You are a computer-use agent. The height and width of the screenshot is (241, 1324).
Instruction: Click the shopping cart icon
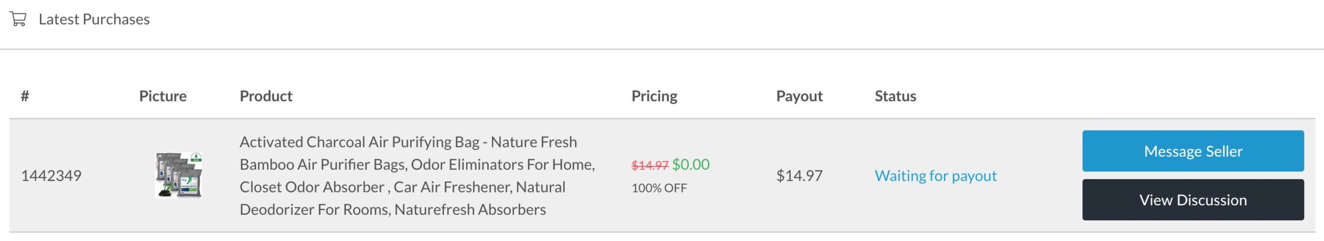18,19
